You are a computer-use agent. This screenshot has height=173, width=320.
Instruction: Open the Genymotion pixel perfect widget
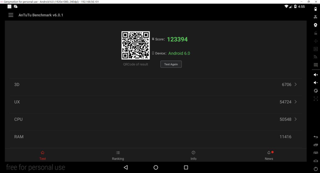coord(315,99)
